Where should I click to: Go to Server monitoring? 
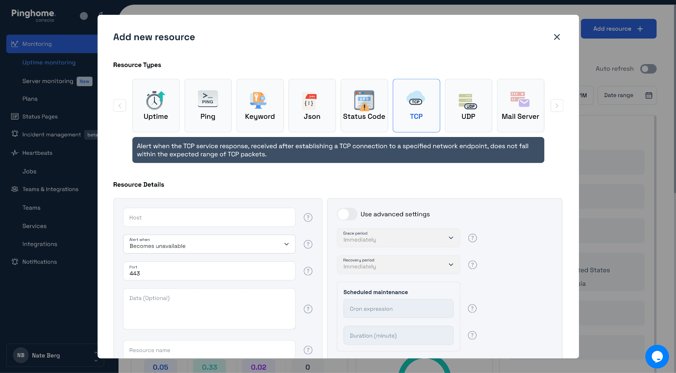(48, 81)
